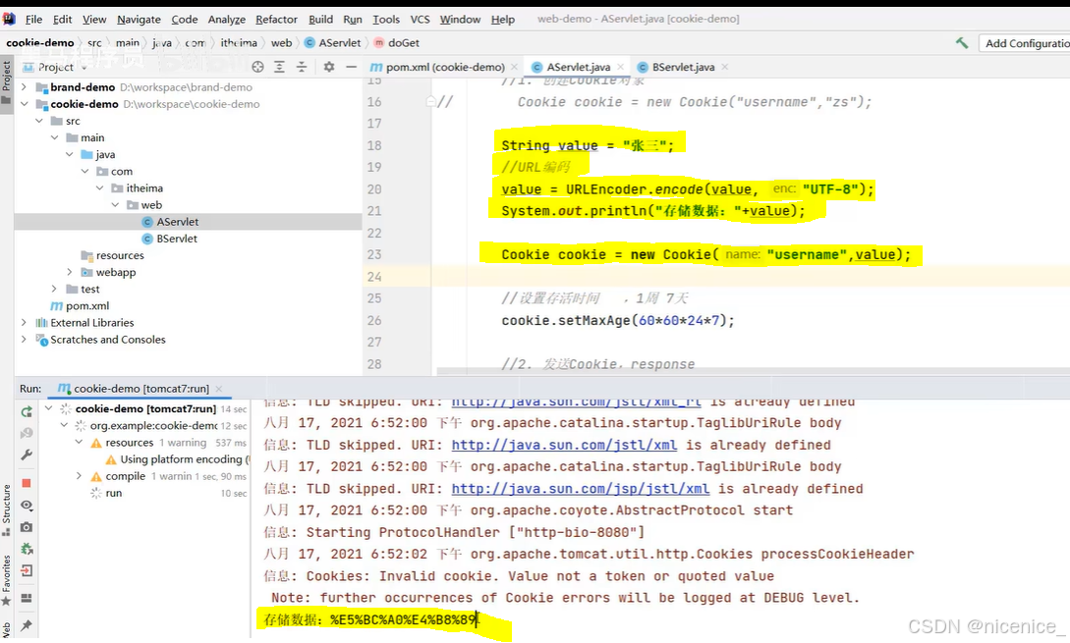Click the fold marker at line 16

[430, 101]
